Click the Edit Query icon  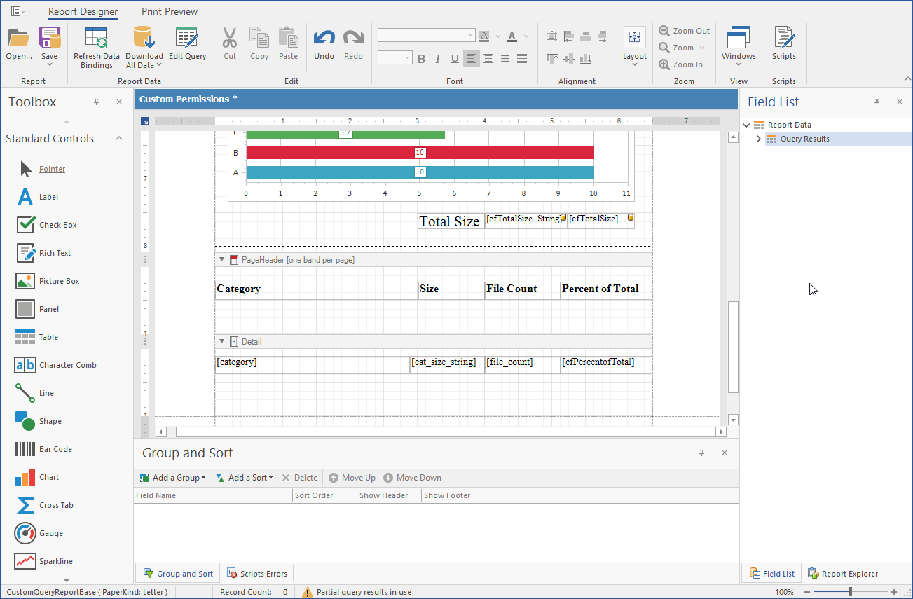pos(187,39)
